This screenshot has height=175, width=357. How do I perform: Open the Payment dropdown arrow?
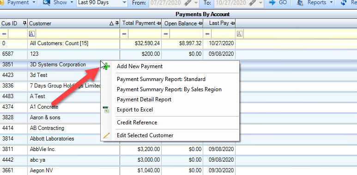[34, 3]
